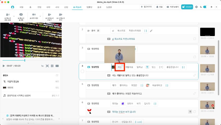Open the notifications bell (알림)
The image size is (221, 125).
[x=159, y=7]
